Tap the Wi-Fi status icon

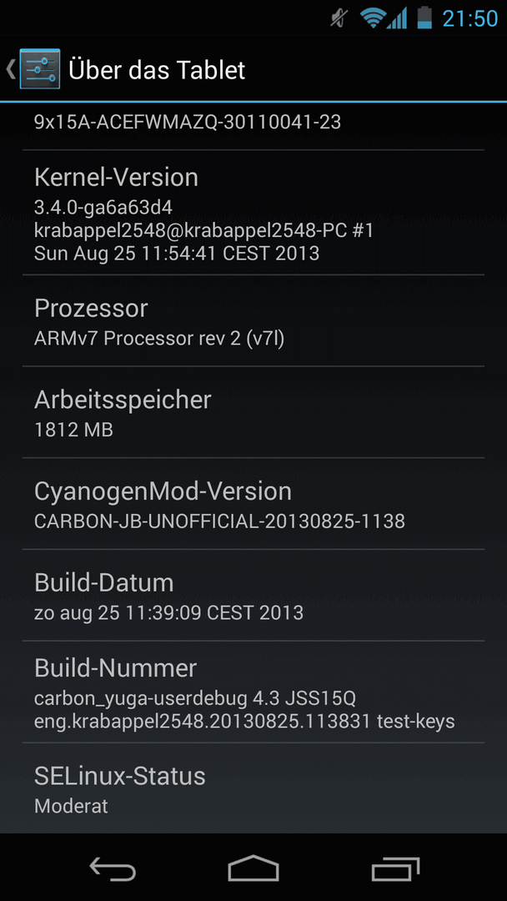372,18
